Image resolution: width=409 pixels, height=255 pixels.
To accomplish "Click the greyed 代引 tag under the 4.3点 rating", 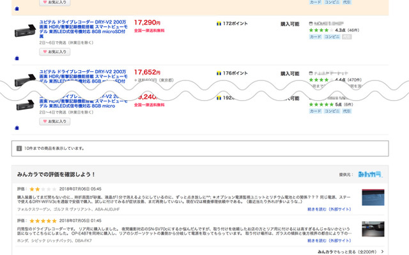I will pos(346,37).
